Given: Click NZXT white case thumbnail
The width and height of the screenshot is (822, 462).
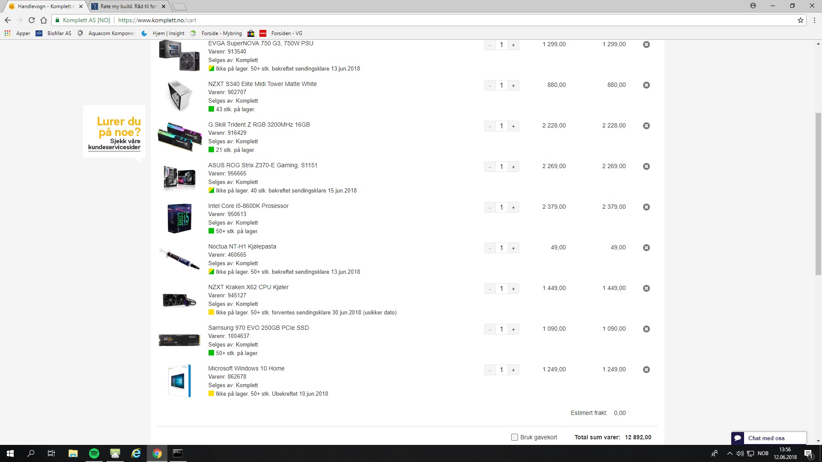Looking at the screenshot, I should [x=179, y=95].
